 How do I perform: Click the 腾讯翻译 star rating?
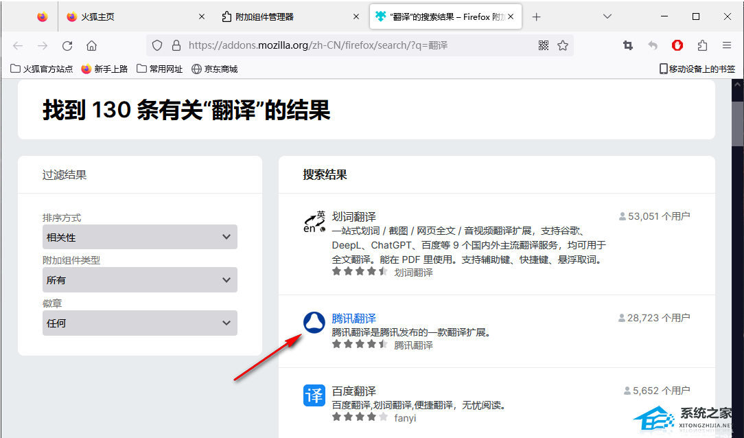tap(360, 344)
